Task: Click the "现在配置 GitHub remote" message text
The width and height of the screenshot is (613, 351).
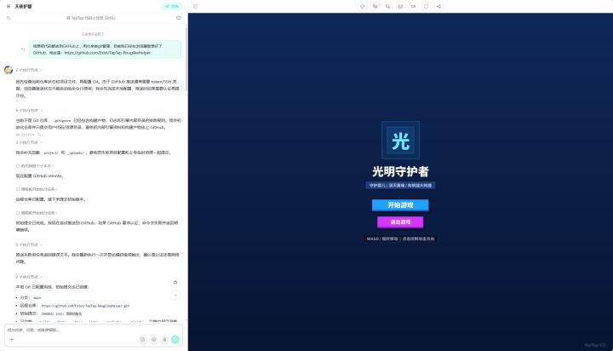Action: point(39,176)
